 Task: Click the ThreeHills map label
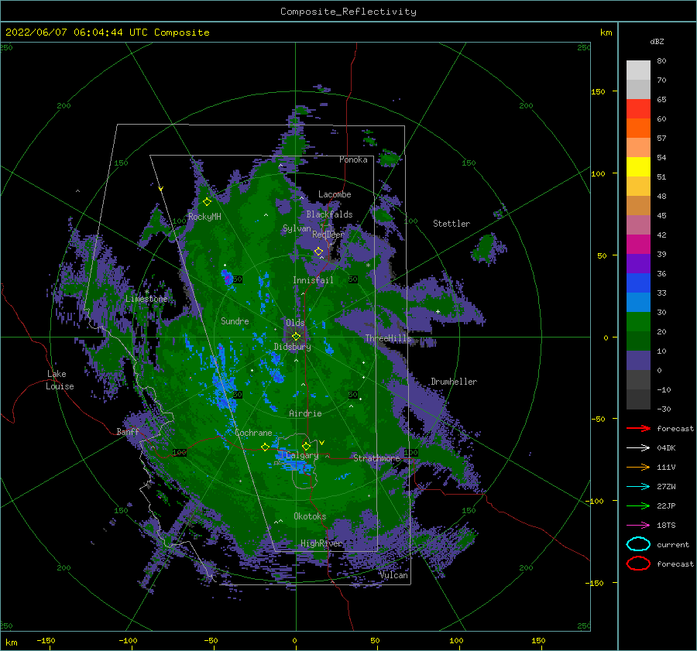pos(388,338)
